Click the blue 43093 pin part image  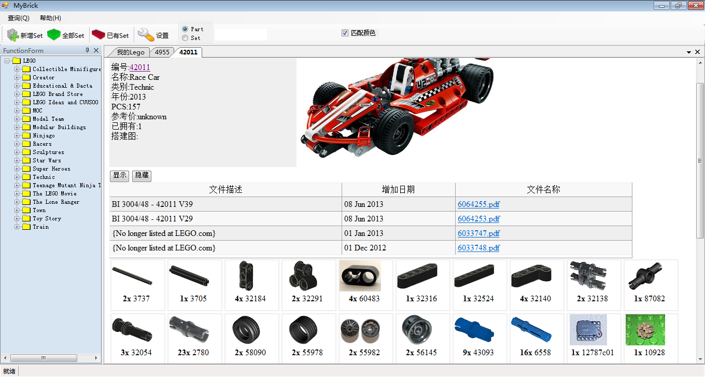point(474,330)
